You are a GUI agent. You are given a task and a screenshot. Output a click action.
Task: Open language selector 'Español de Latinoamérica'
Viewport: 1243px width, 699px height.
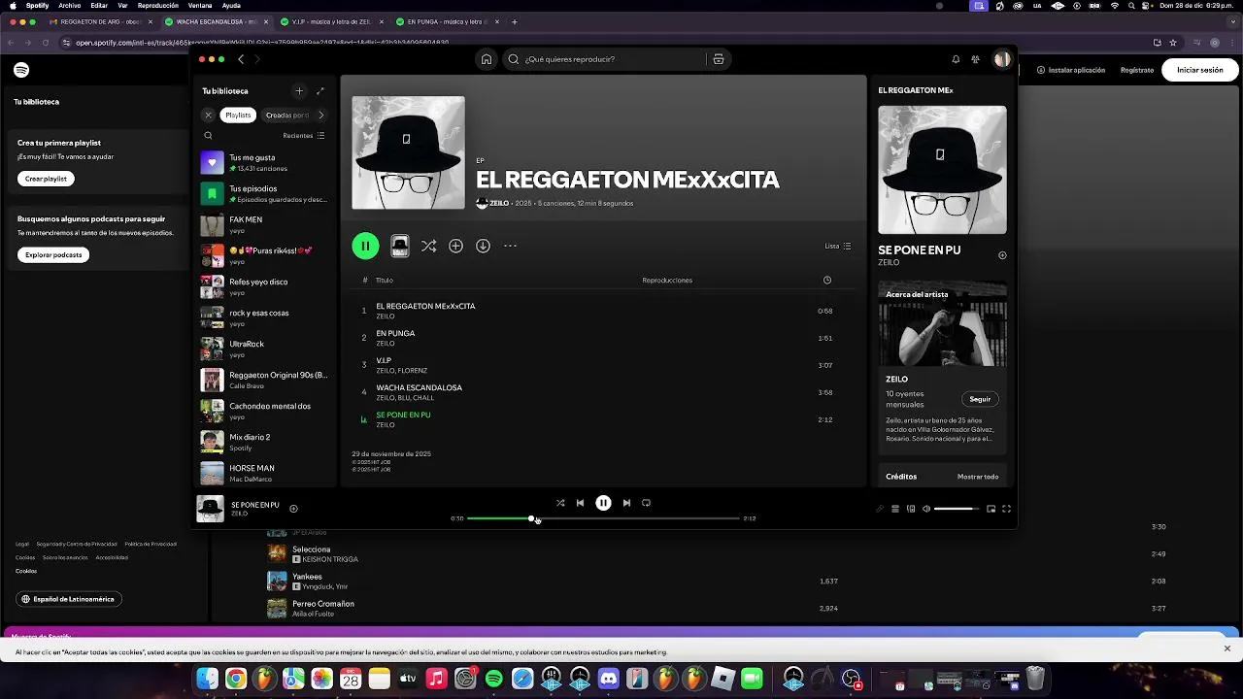[x=69, y=599]
